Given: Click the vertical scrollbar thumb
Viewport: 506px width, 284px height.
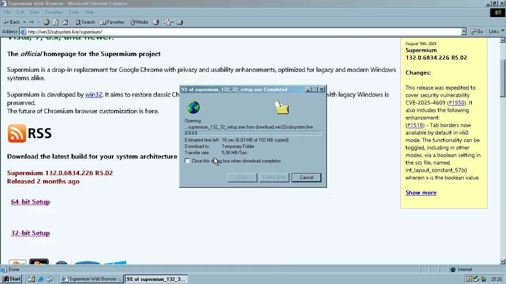Looking at the screenshot, I should (x=503, y=78).
